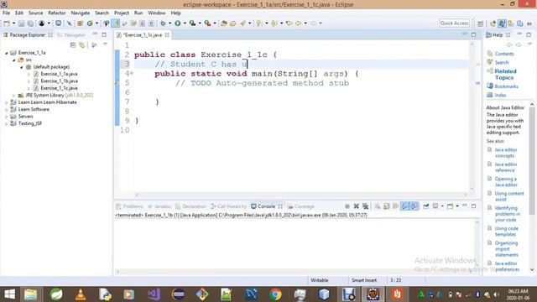This screenshot has width=537, height=302.
Task: Open the New file dropdown arrow
Action: (x=13, y=23)
